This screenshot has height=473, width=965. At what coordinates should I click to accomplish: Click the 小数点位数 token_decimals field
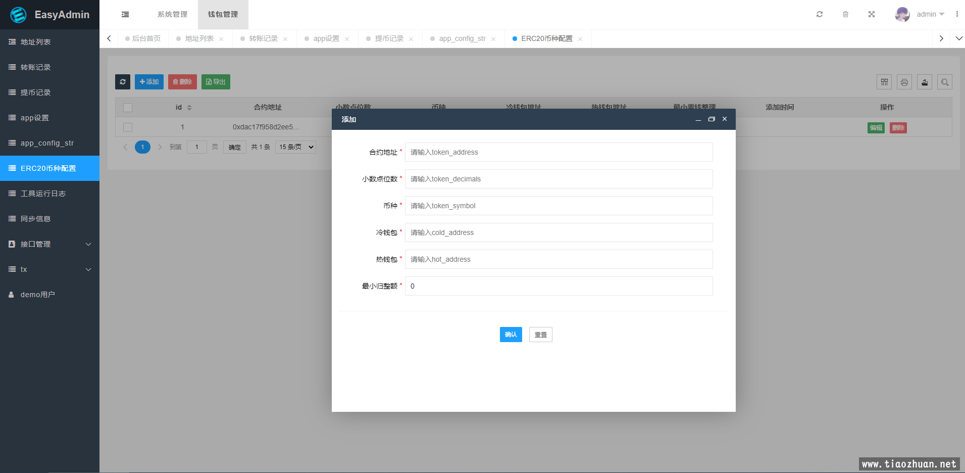pyautogui.click(x=559, y=179)
